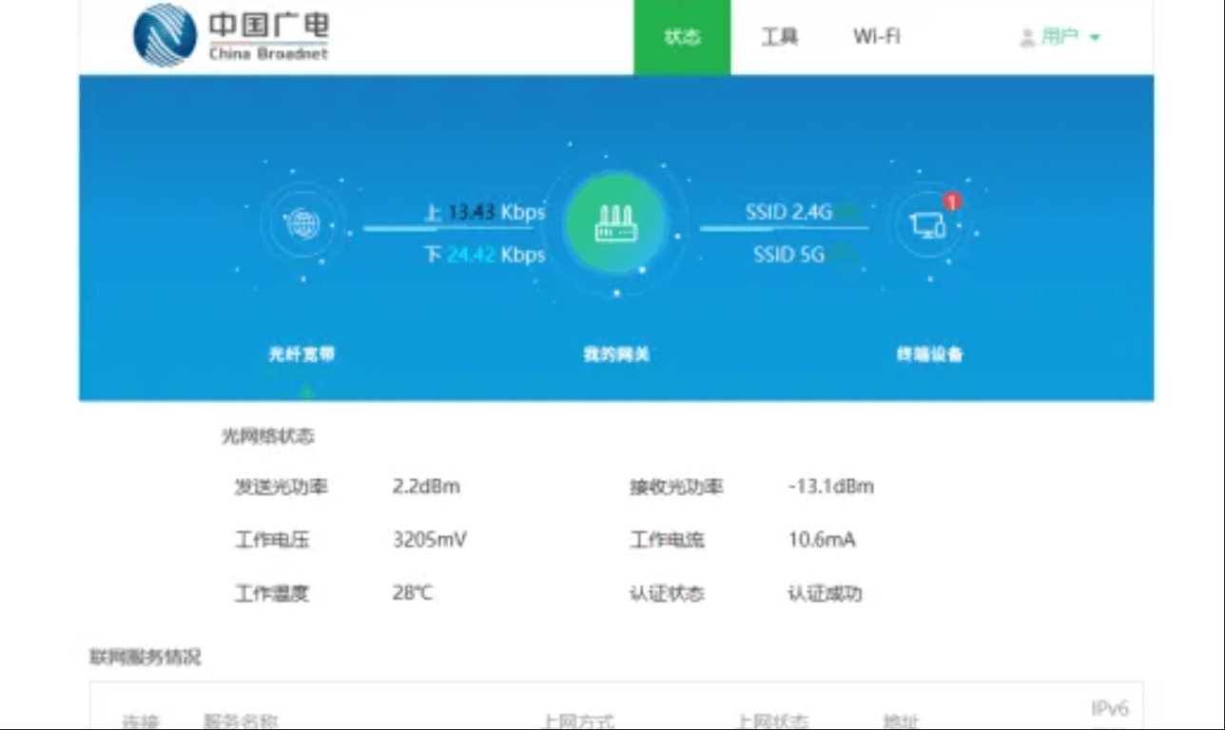Switch to the 工具 tools tab
Image resolution: width=1225 pixels, height=730 pixels.
pos(780,37)
